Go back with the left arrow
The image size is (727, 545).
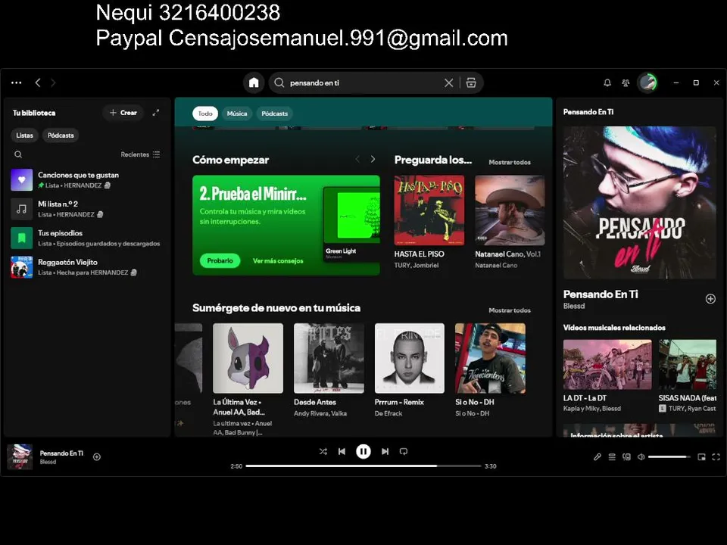pos(38,83)
